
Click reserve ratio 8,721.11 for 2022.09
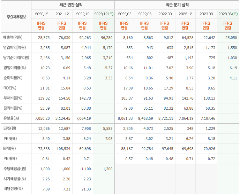[166, 118]
